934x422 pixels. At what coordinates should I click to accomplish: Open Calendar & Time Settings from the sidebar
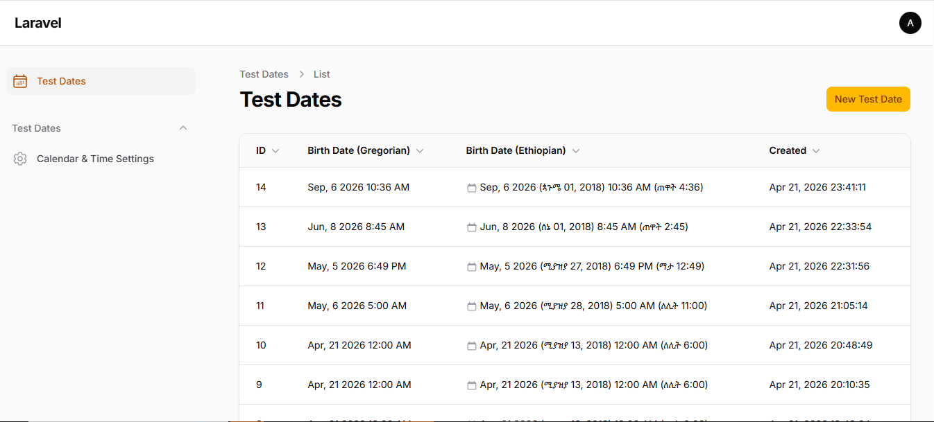95,159
